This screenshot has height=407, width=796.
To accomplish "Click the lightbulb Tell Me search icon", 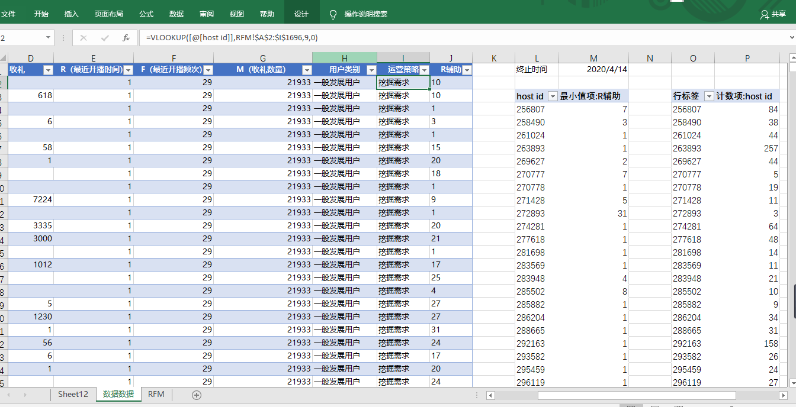I will 333,14.
